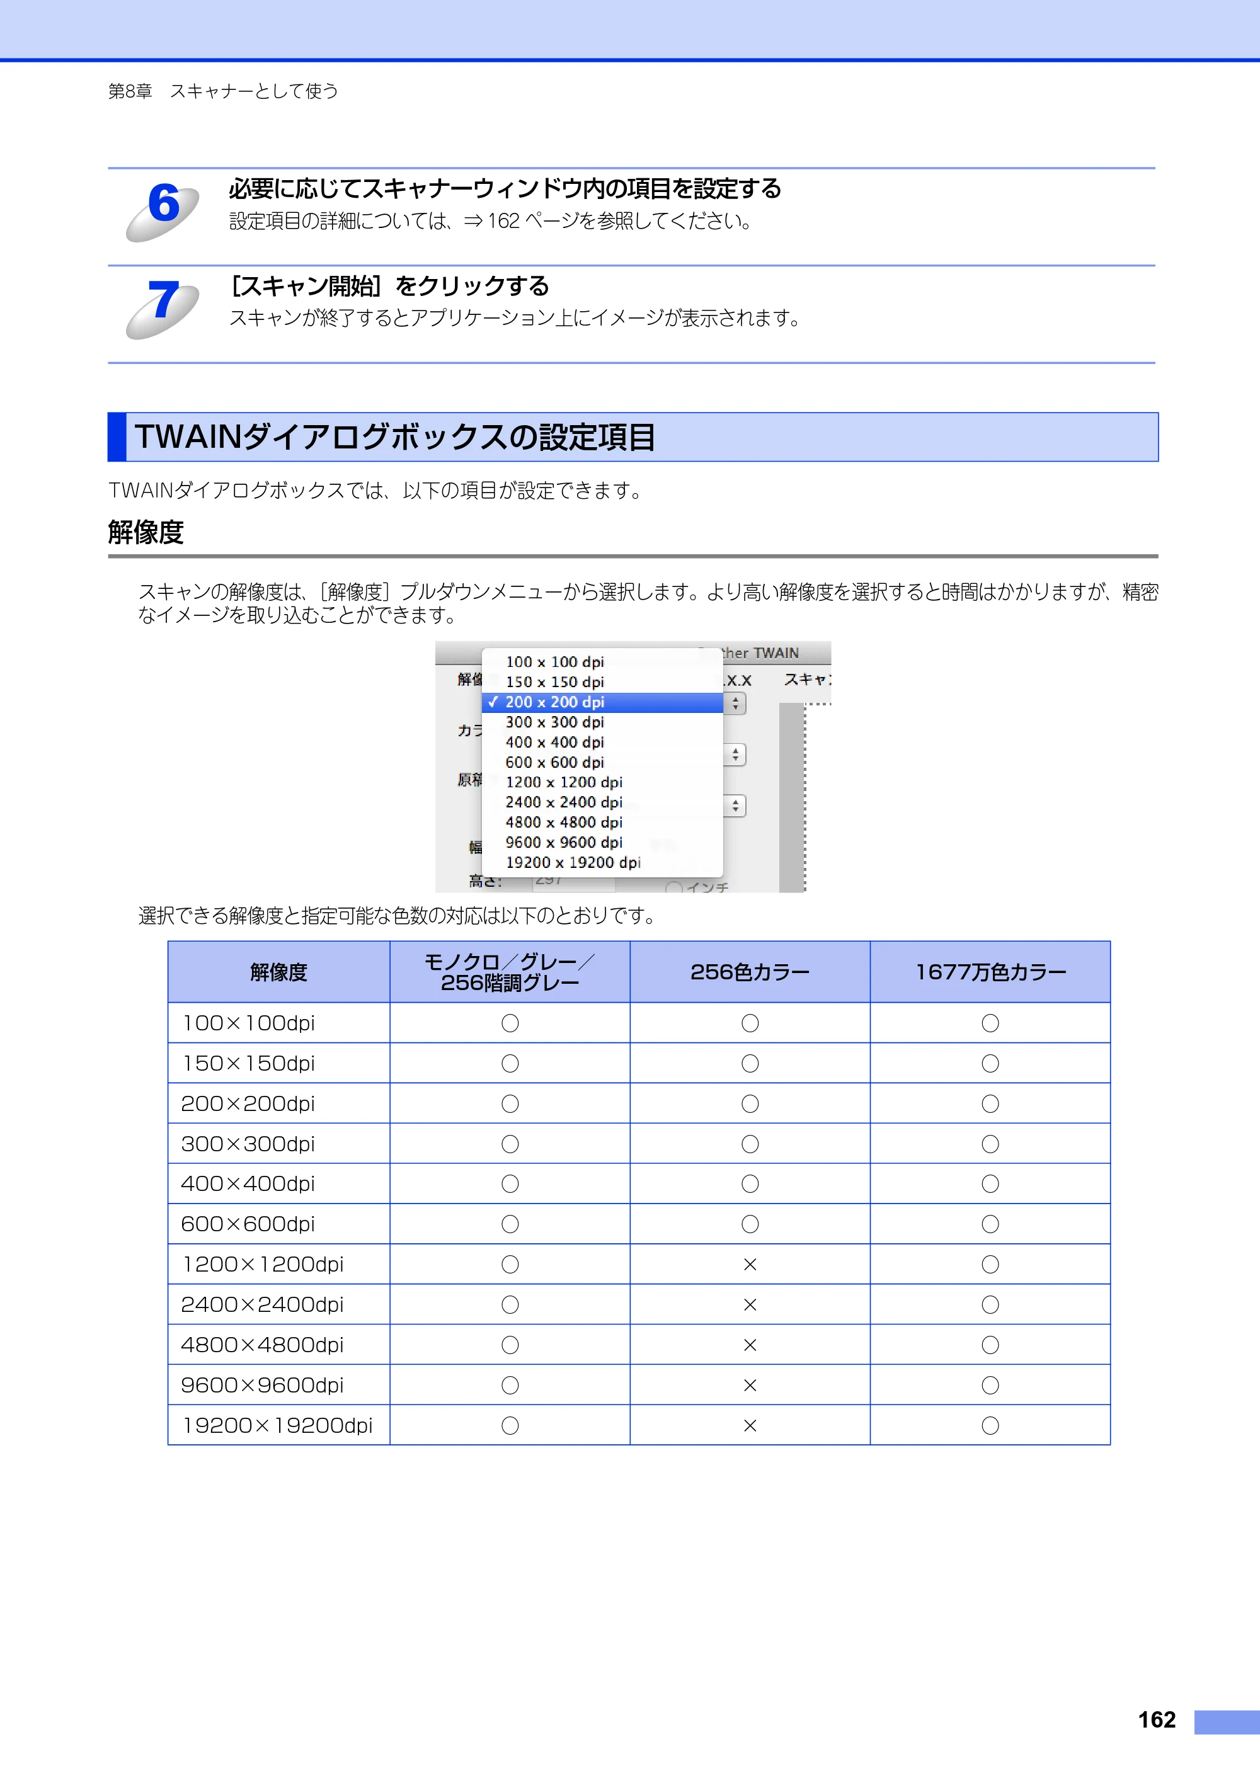Screen dimensions: 1260x1783
Task: Click table cell 600×600dpi
Action: pyautogui.click(x=279, y=1224)
